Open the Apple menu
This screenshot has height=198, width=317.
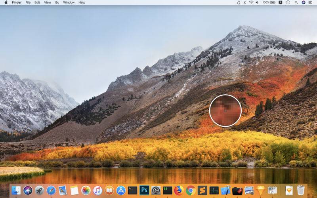[x=6, y=2]
